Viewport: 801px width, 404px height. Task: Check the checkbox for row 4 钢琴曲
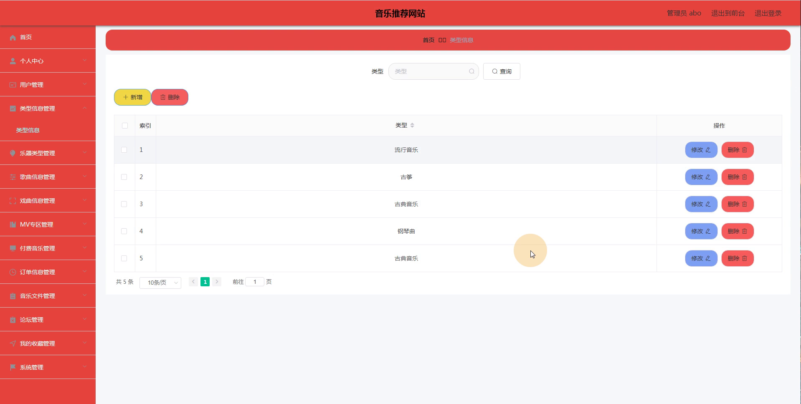tap(124, 231)
